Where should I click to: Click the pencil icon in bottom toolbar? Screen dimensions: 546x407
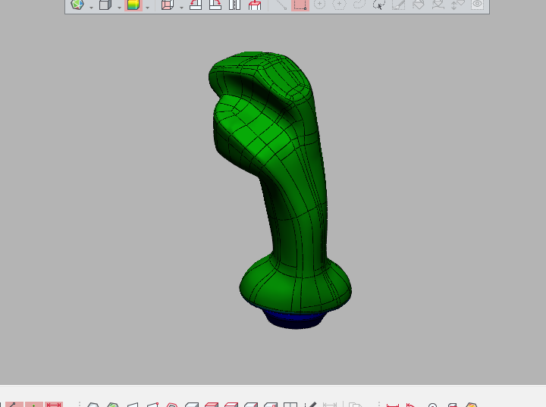point(309,405)
